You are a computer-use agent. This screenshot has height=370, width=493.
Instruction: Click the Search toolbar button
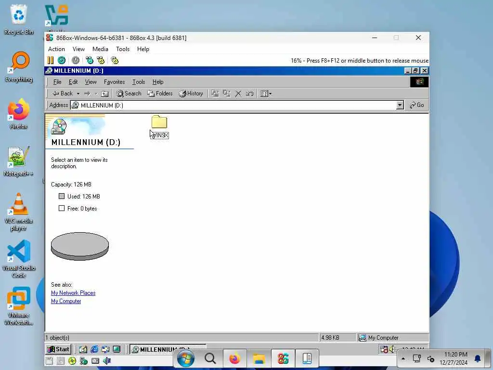click(129, 93)
